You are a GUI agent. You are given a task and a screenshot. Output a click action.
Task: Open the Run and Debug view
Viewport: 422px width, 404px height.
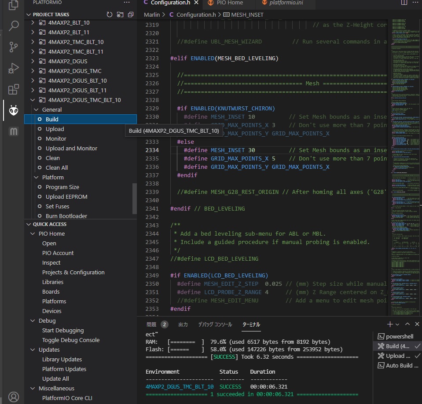14,68
